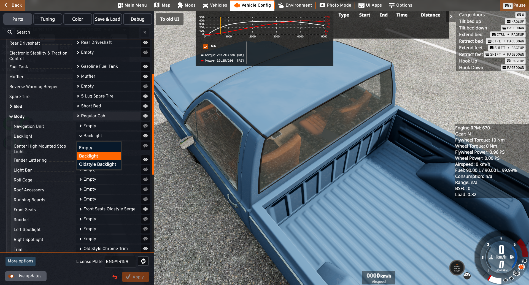Open the Options menu
The image size is (529, 285).
tap(401, 5)
